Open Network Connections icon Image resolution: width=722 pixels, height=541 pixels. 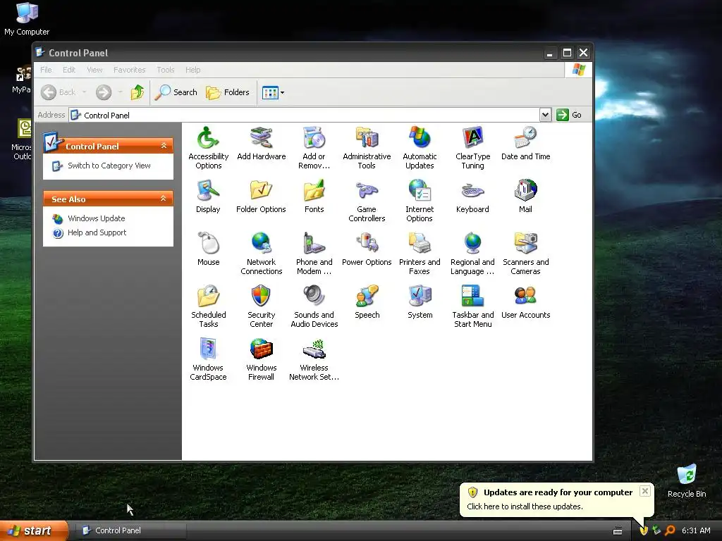(261, 253)
